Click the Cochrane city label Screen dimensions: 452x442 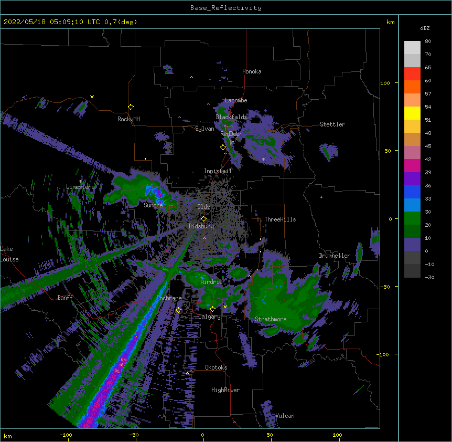coord(169,298)
